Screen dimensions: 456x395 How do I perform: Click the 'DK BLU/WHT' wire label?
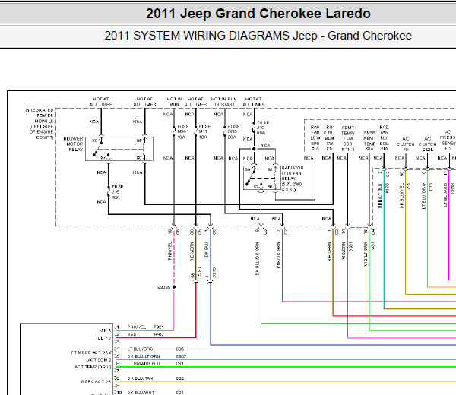(x=141, y=393)
